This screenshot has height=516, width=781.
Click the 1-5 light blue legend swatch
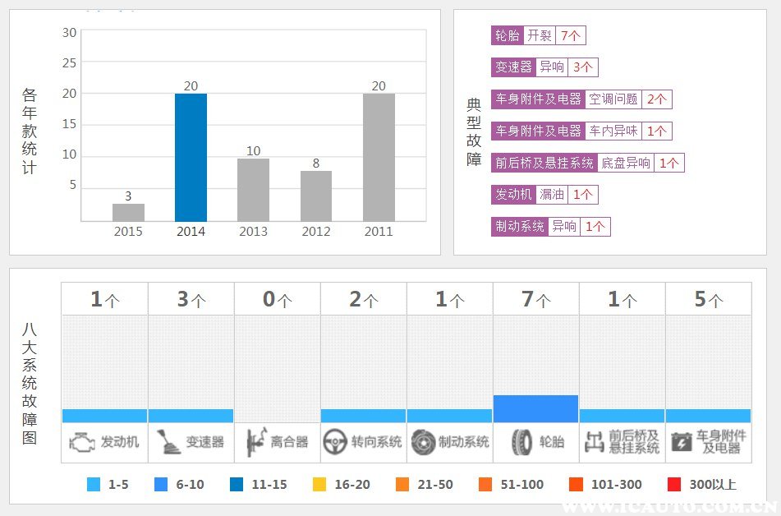pyautogui.click(x=94, y=484)
